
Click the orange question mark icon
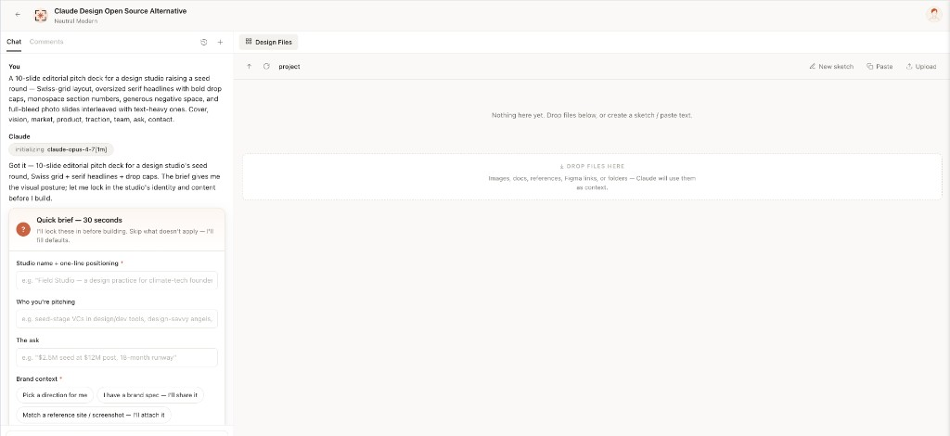pos(23,229)
